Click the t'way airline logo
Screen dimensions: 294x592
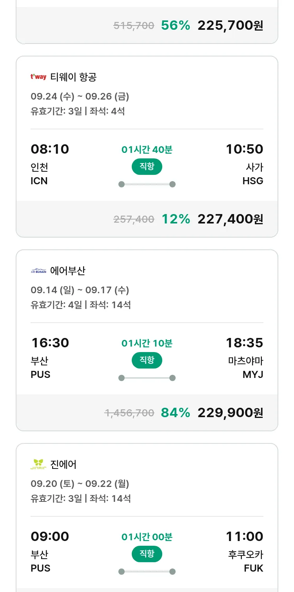click(x=38, y=77)
